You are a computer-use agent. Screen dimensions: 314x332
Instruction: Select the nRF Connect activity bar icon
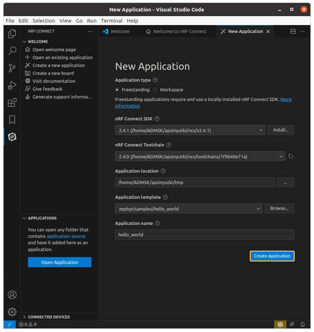[x=12, y=137]
